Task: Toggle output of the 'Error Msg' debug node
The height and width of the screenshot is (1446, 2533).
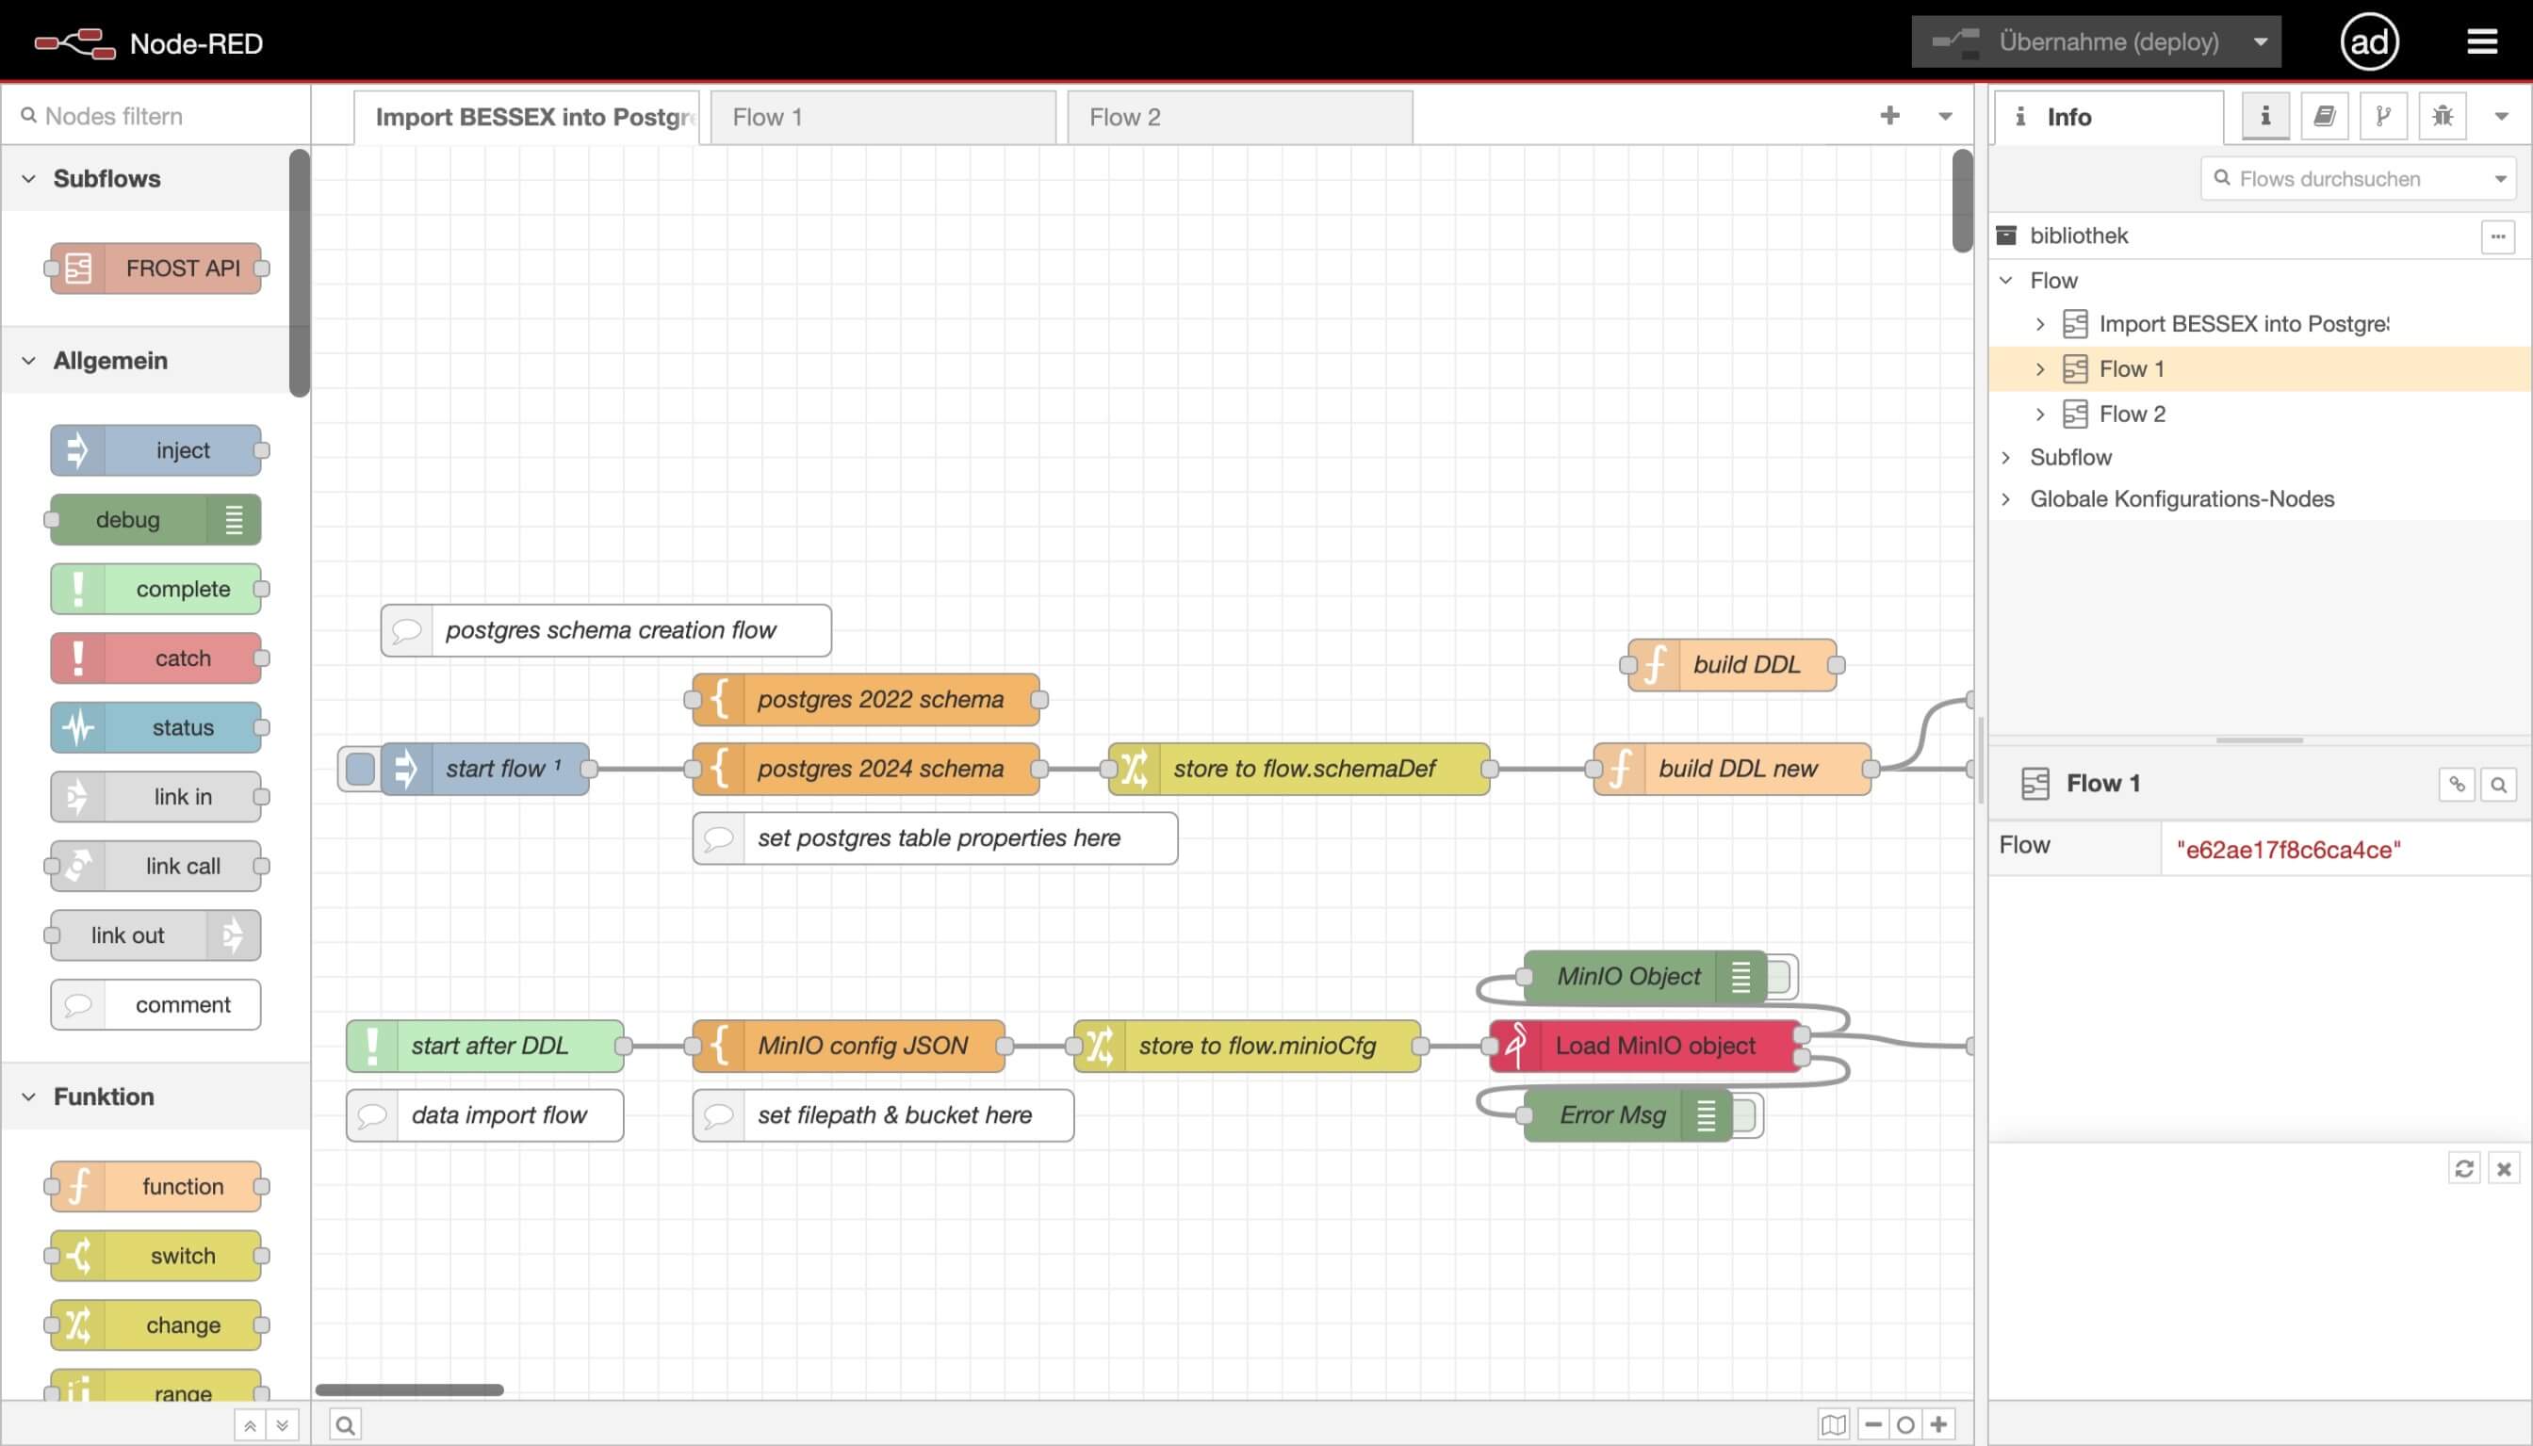Action: 1745,1114
